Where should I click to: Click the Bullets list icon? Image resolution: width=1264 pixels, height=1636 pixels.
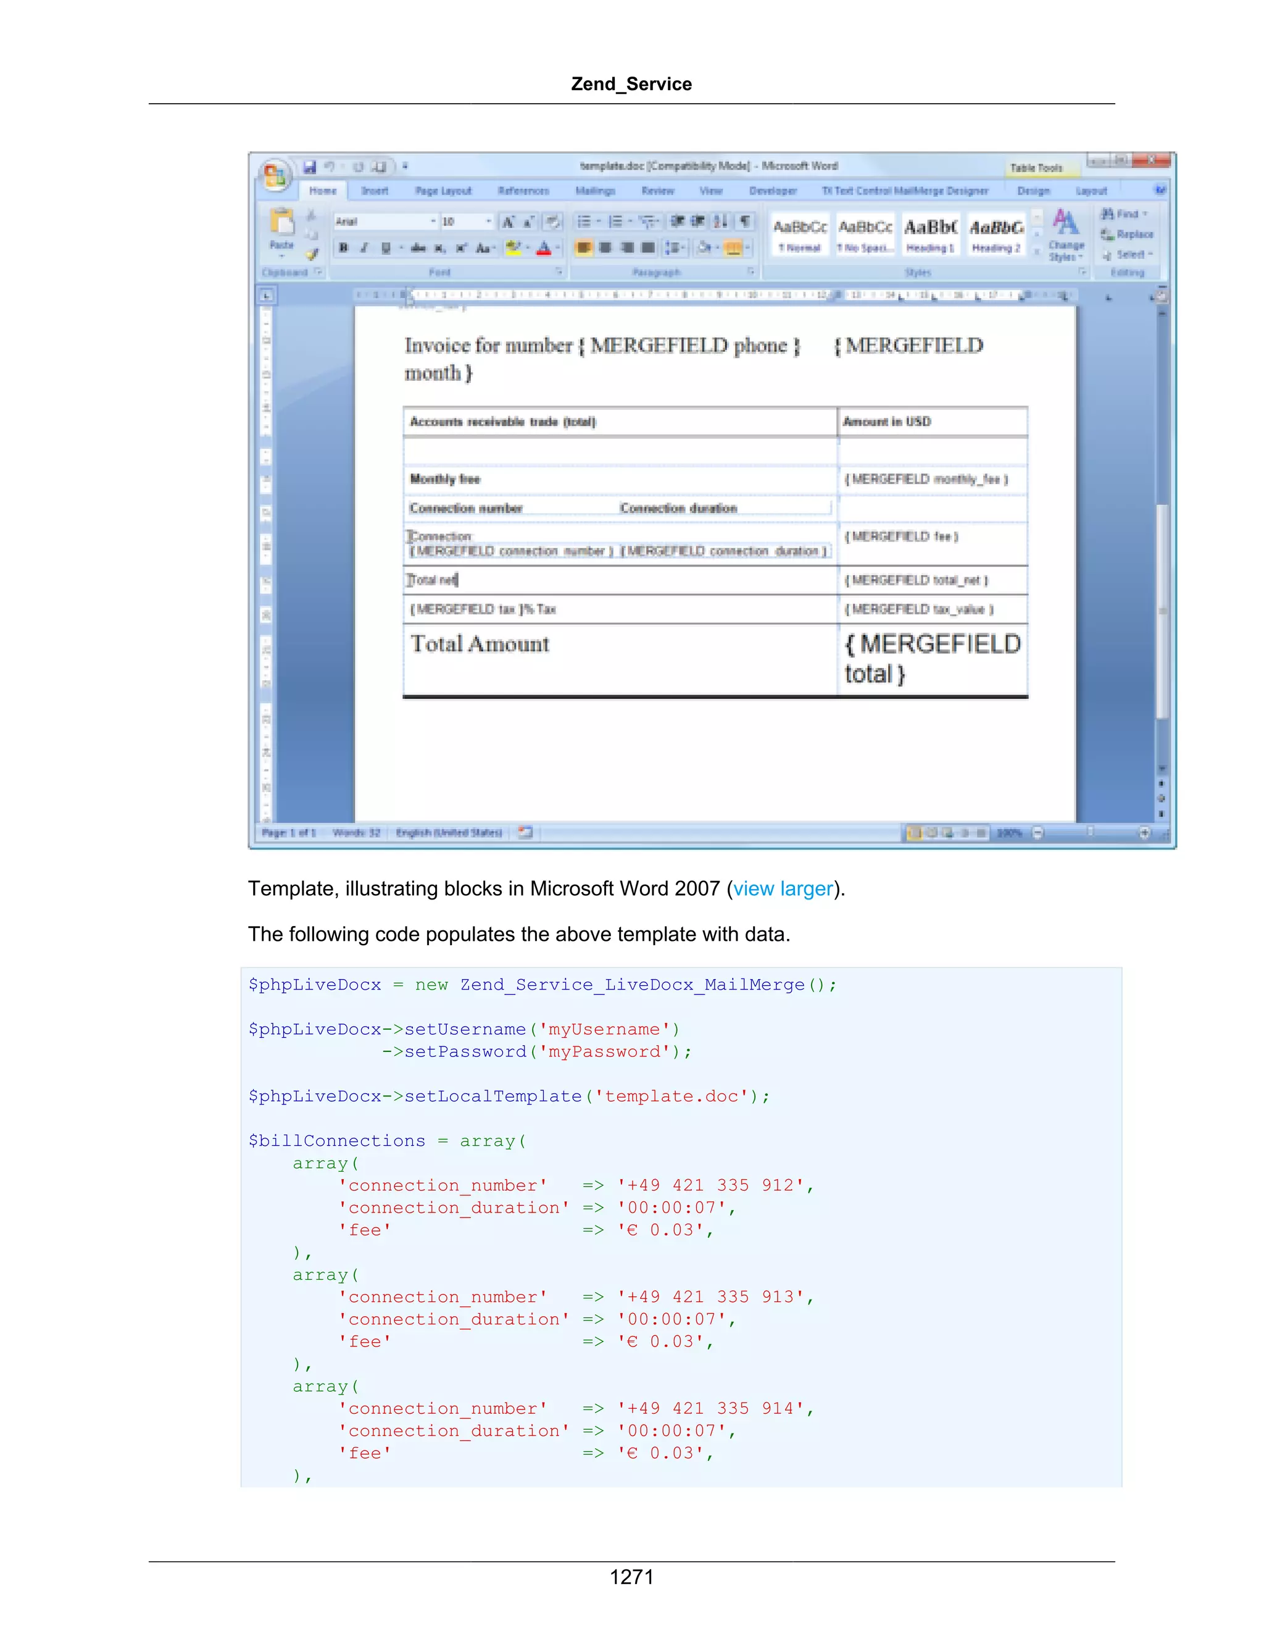point(585,222)
